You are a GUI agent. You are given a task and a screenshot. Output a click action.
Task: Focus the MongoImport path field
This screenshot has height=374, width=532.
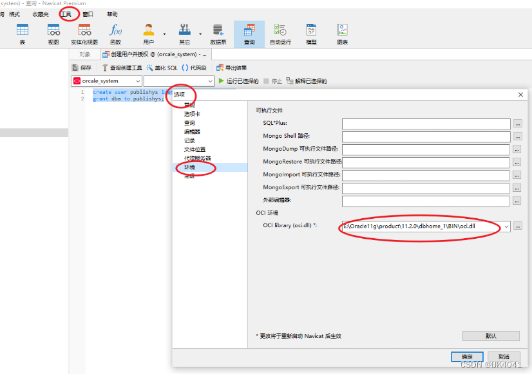426,175
